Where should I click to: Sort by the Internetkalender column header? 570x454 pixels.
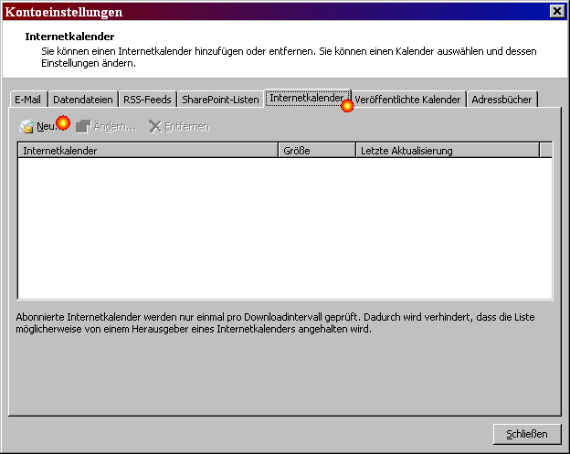148,151
